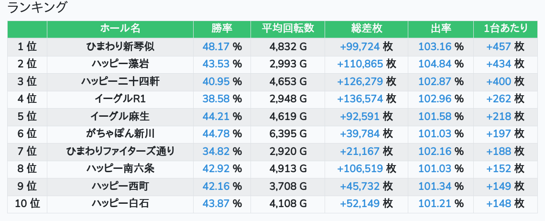Click がちゃぽん新川 hall name
The image size is (545, 221).
[120, 133]
